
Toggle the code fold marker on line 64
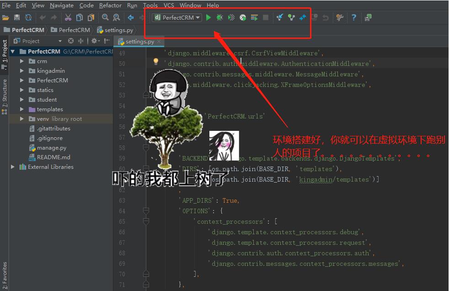(x=146, y=211)
